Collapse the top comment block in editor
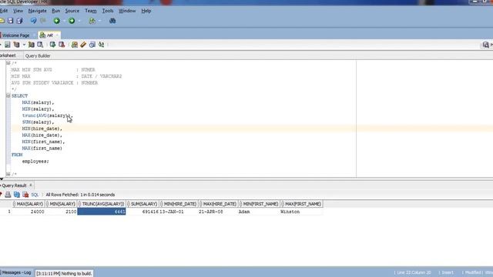This screenshot has height=277, width=493. click(8, 63)
